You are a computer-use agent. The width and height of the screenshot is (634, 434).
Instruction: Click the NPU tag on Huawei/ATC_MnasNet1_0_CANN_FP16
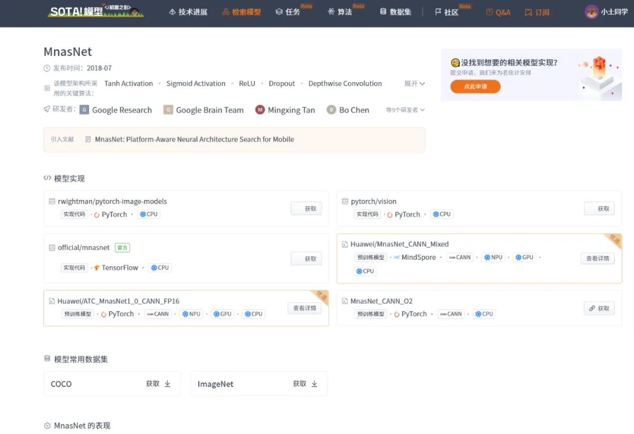click(191, 314)
